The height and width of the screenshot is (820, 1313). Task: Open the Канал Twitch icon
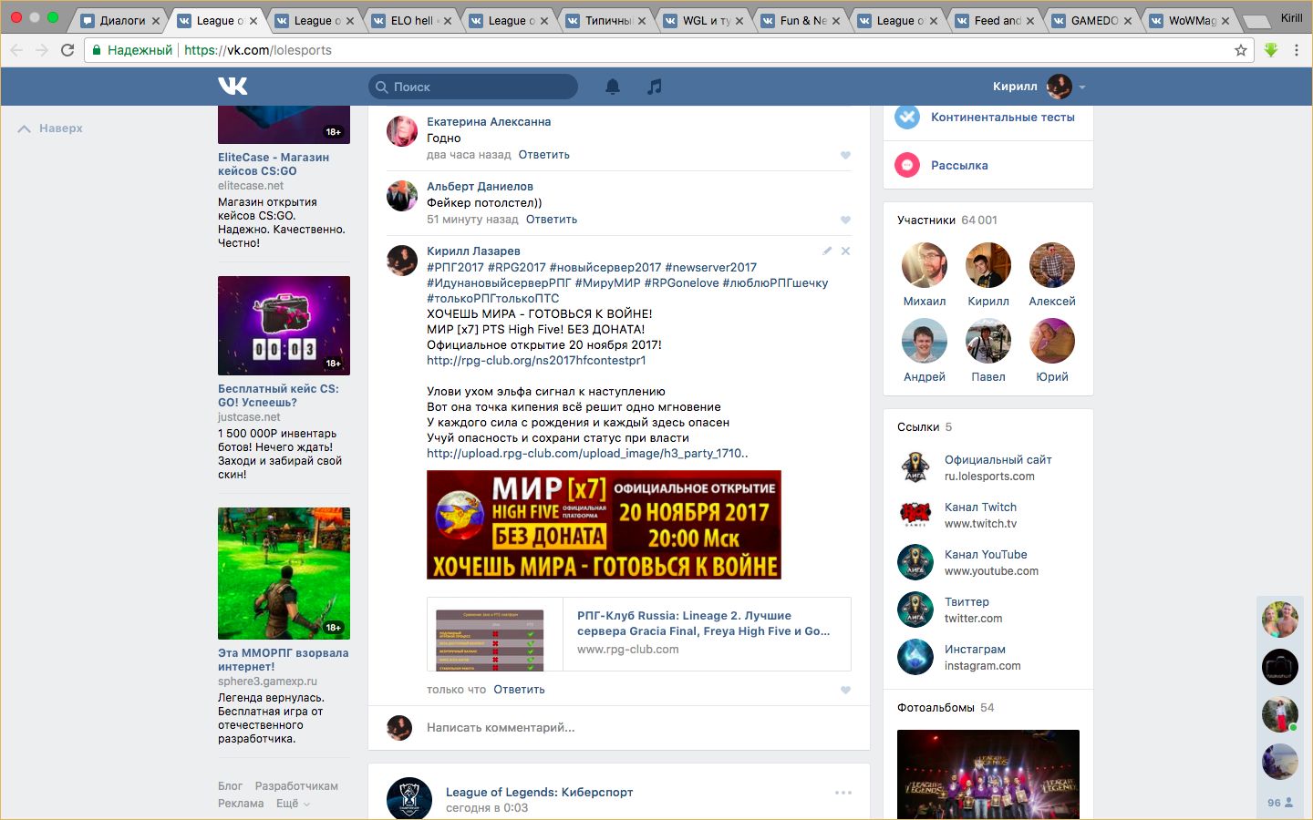(x=915, y=515)
